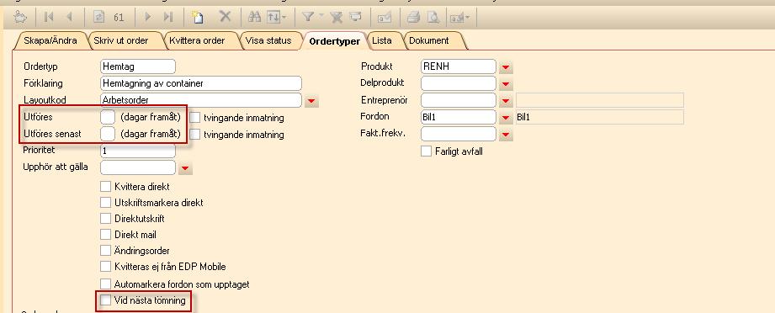Create a new record with the page icon
Screen dimensions: 775x313
198,18
